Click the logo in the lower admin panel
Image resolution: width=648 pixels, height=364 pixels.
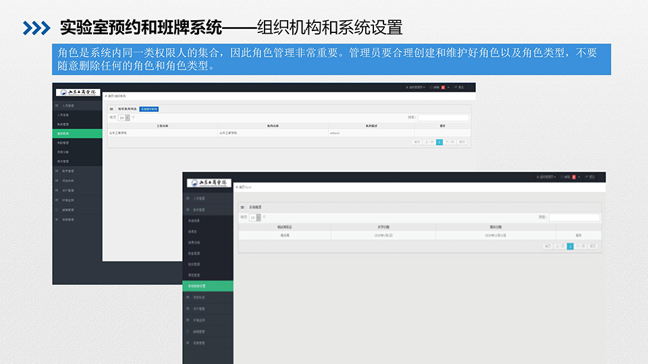(209, 183)
